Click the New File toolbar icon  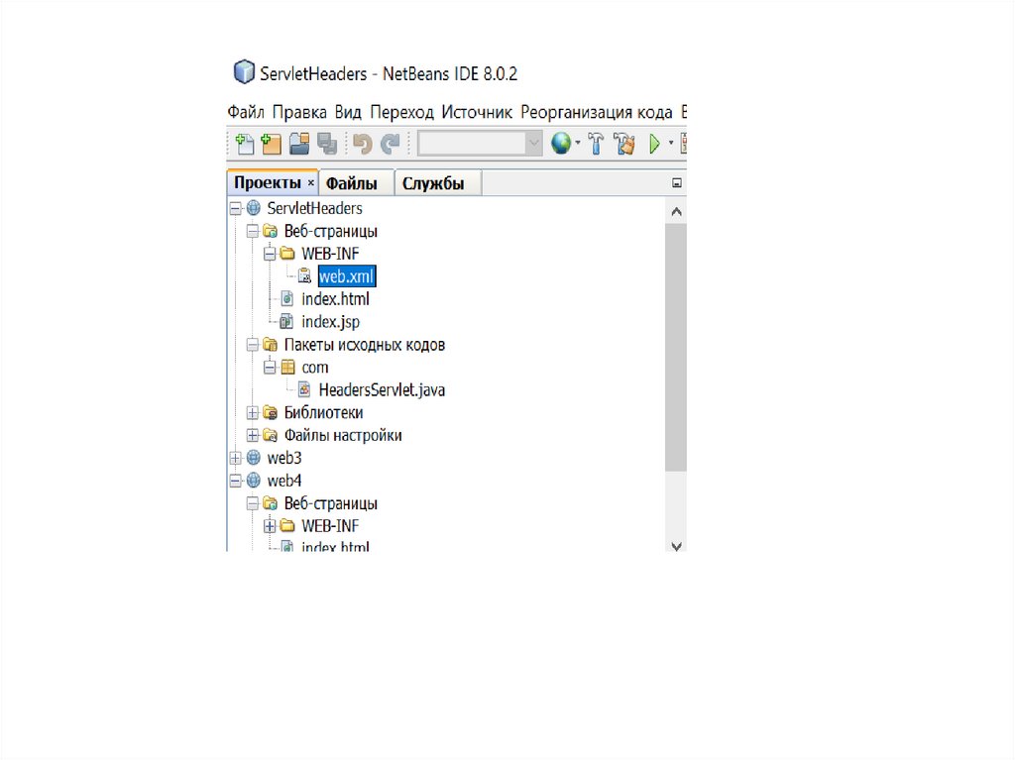(x=245, y=144)
